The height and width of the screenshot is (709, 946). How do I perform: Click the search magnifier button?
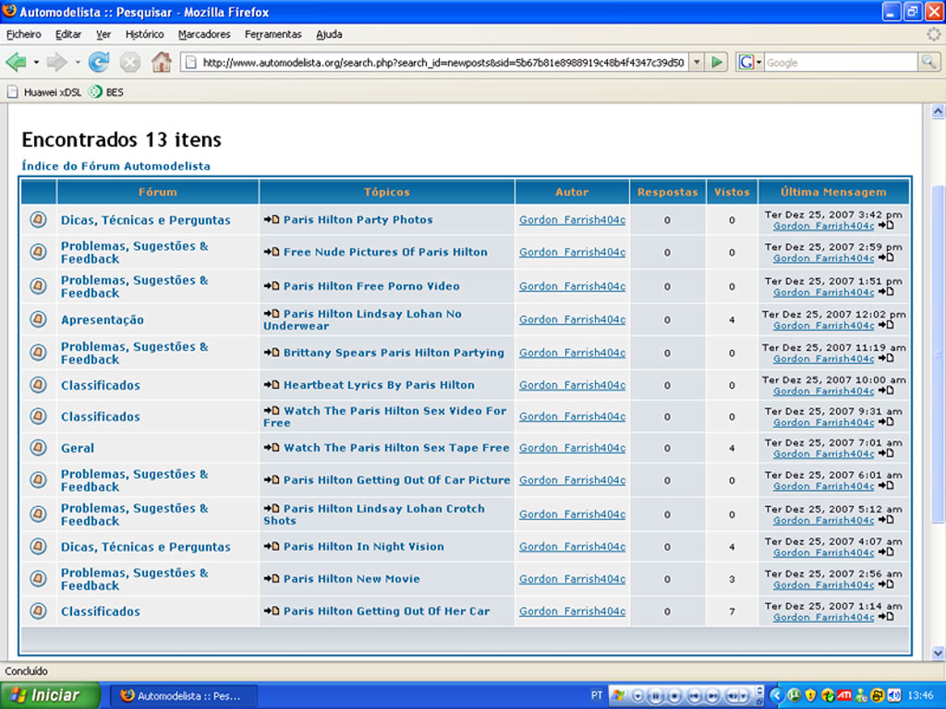point(928,62)
